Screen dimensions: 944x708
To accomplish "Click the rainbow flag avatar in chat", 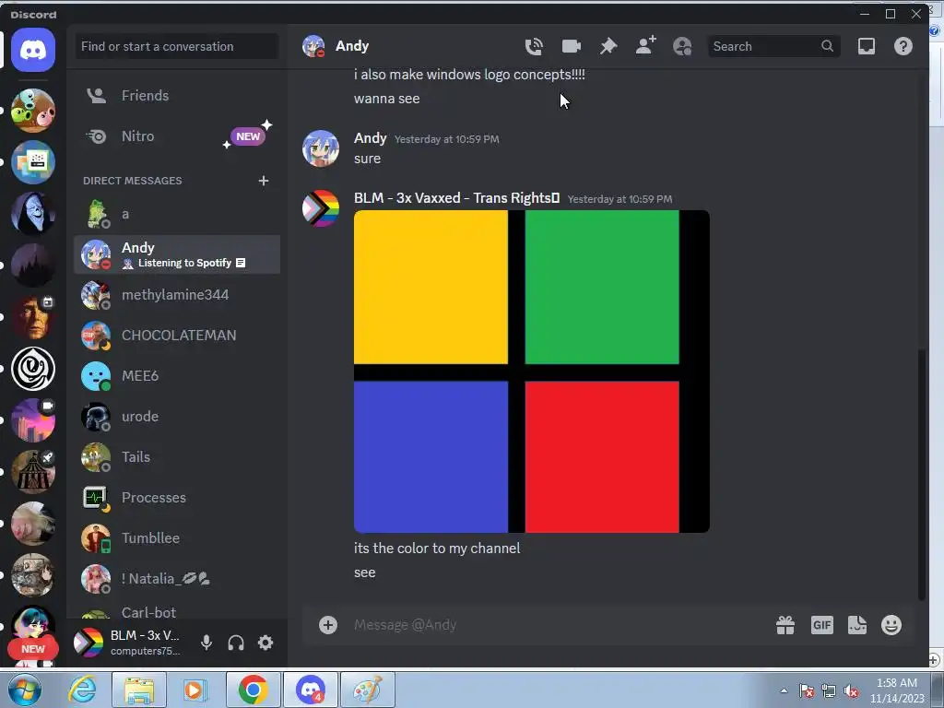I will [x=320, y=208].
